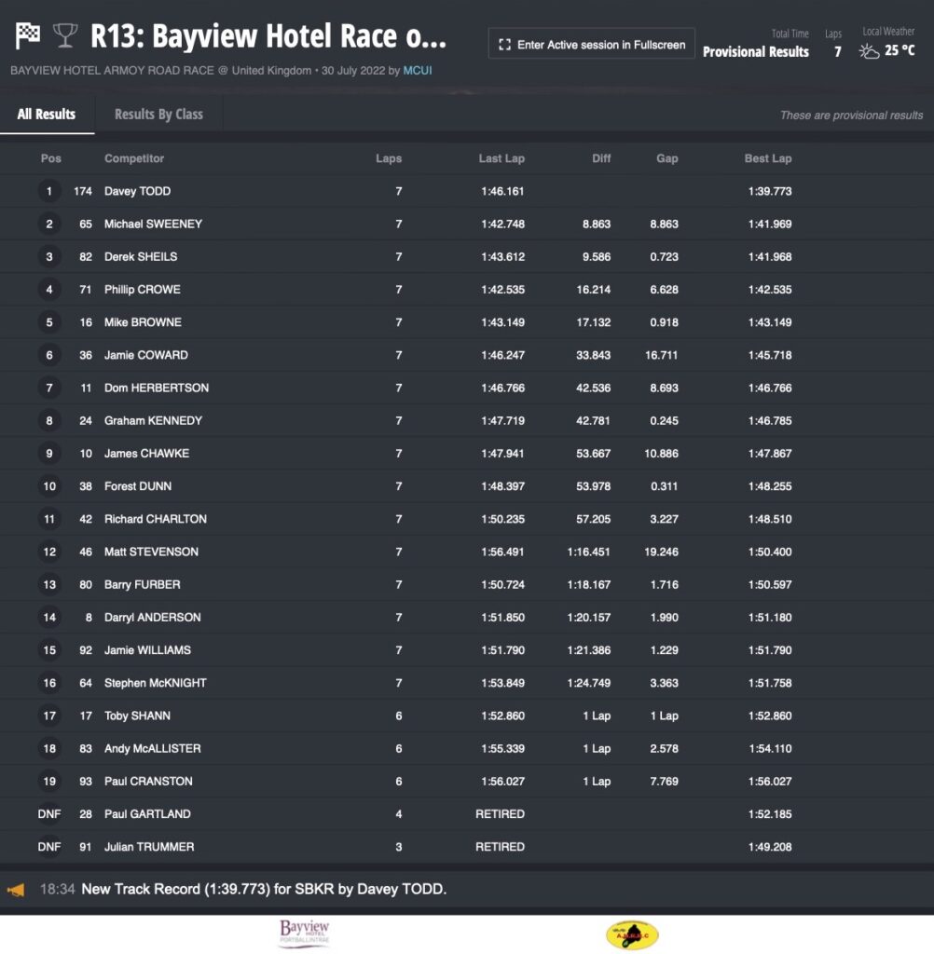Click RETIRED status for Julian TRUMMER
934x954 pixels.
click(x=500, y=848)
